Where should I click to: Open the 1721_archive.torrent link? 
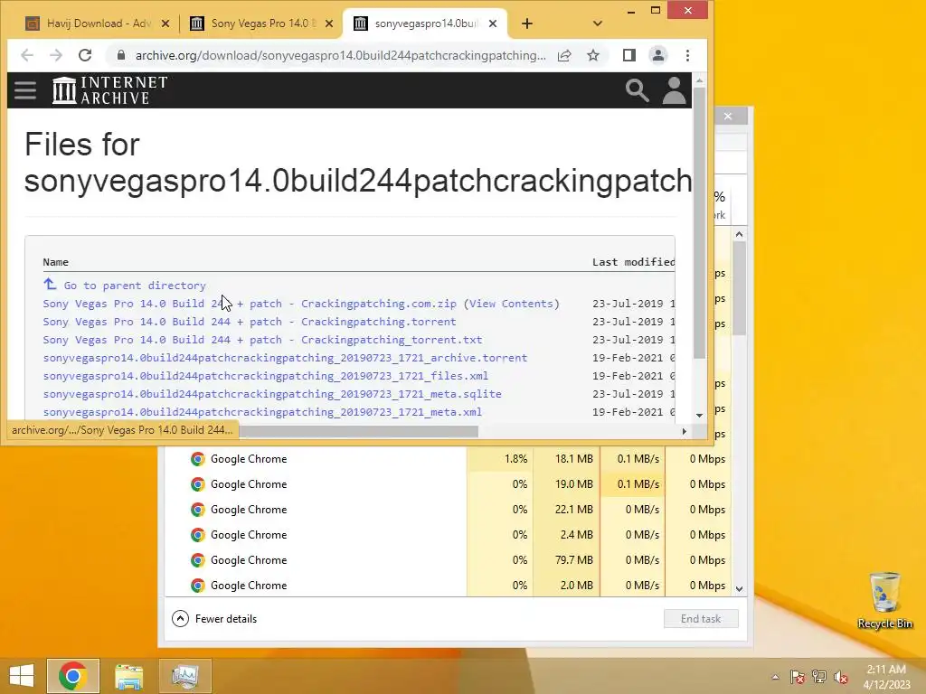click(x=285, y=358)
